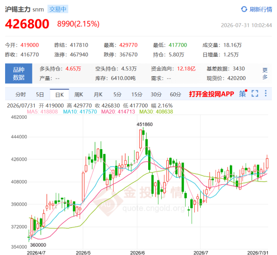Click the 跌停 value 367670
Image resolution: width=277 pixels, height=255 pixels.
(128, 55)
